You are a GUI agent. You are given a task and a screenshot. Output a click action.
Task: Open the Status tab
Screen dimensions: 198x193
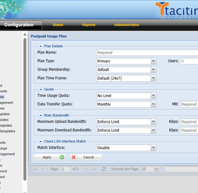point(58,25)
